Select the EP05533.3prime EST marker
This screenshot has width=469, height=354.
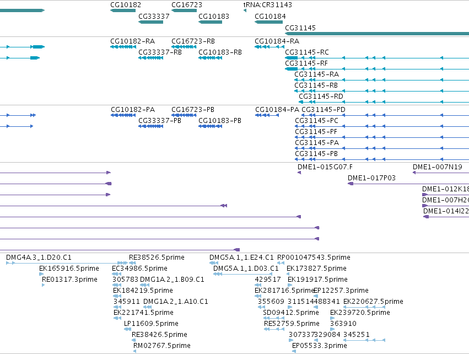point(294,352)
